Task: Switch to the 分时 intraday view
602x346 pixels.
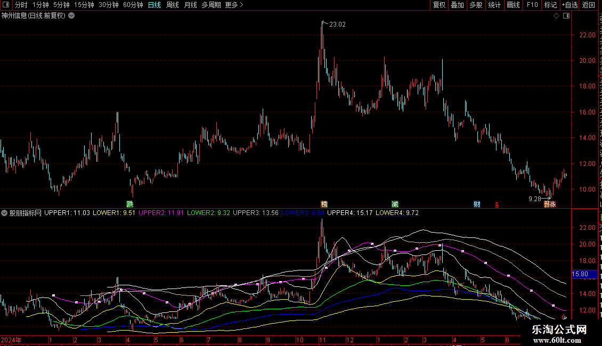Action: (x=21, y=5)
